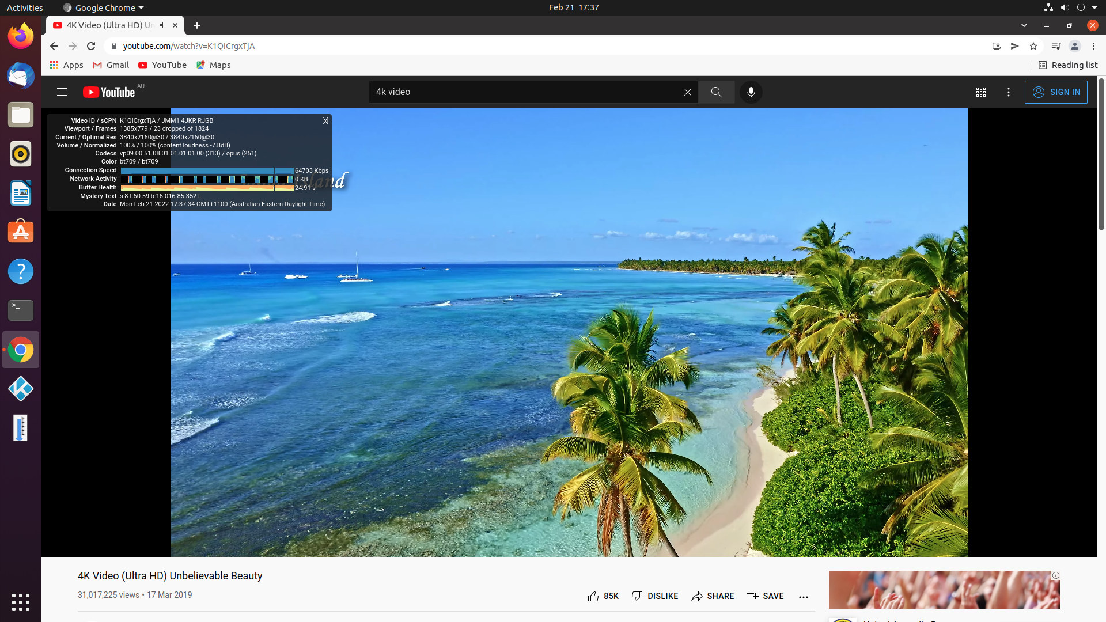Open thermometer app in the dock

coord(21,428)
